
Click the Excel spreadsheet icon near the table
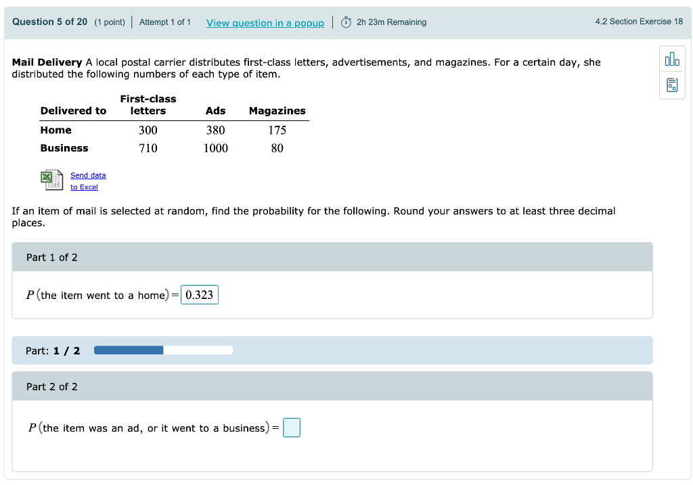52,179
